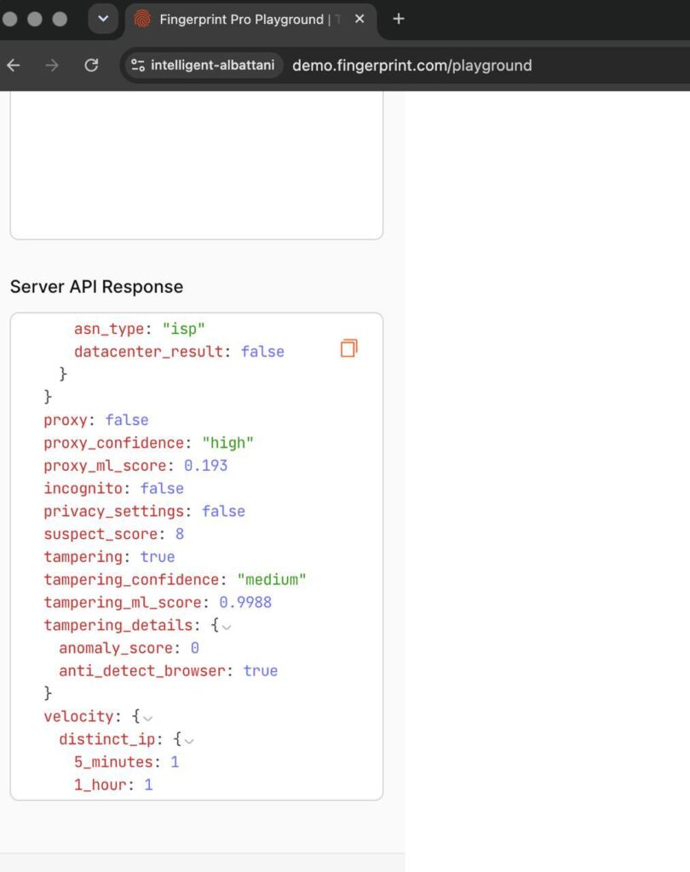Image resolution: width=690 pixels, height=872 pixels.
Task: Click the anti_detect_browser key
Action: [142, 671]
